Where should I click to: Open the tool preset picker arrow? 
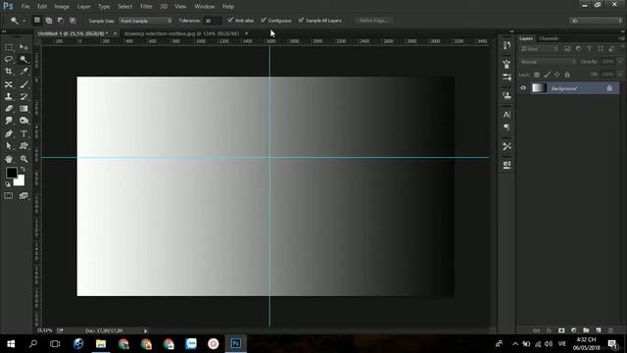tap(24, 21)
